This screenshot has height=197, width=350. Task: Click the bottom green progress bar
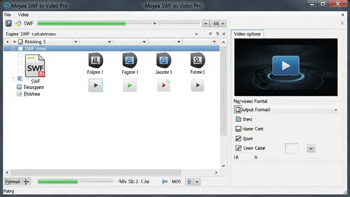(58, 182)
